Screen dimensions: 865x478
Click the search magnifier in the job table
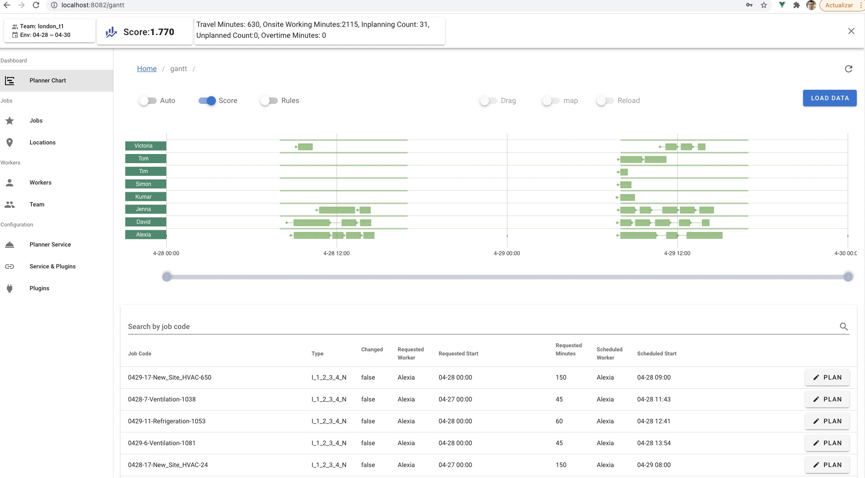843,326
